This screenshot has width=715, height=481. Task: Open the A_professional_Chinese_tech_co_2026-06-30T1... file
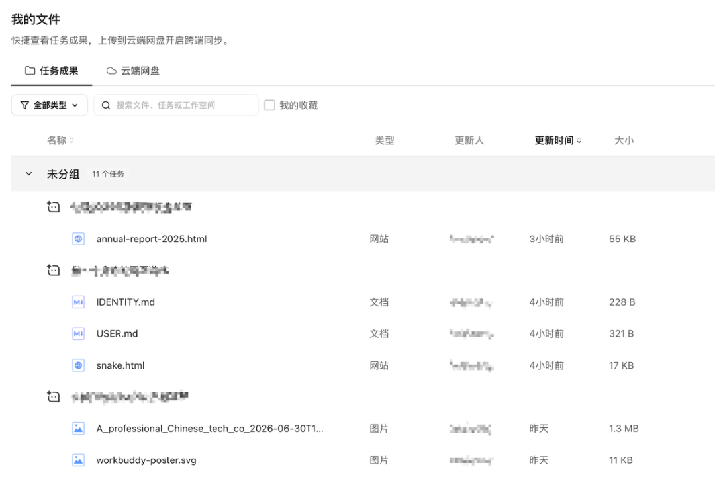pyautogui.click(x=210, y=429)
